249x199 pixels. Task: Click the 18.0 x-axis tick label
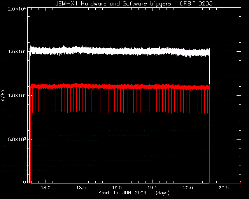coord(46,188)
